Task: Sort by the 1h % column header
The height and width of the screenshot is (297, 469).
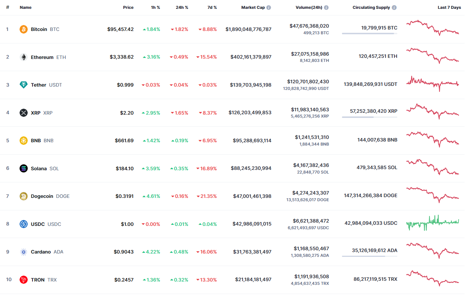Action: (155, 7)
